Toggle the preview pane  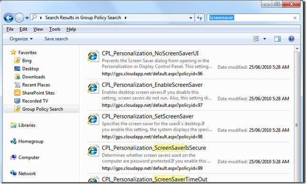pyautogui.click(x=277, y=39)
